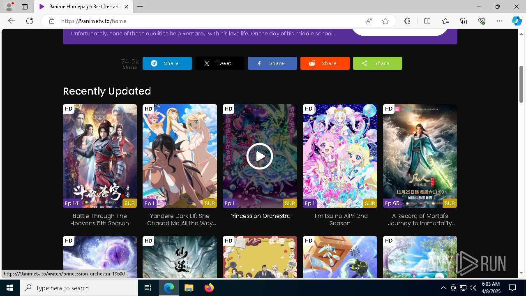526x296 pixels.
Task: Open Collections icon
Action: point(464,21)
